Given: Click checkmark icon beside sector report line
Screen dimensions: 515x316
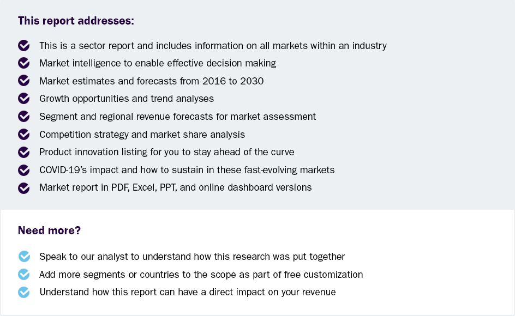Looking at the screenshot, I should (x=24, y=46).
